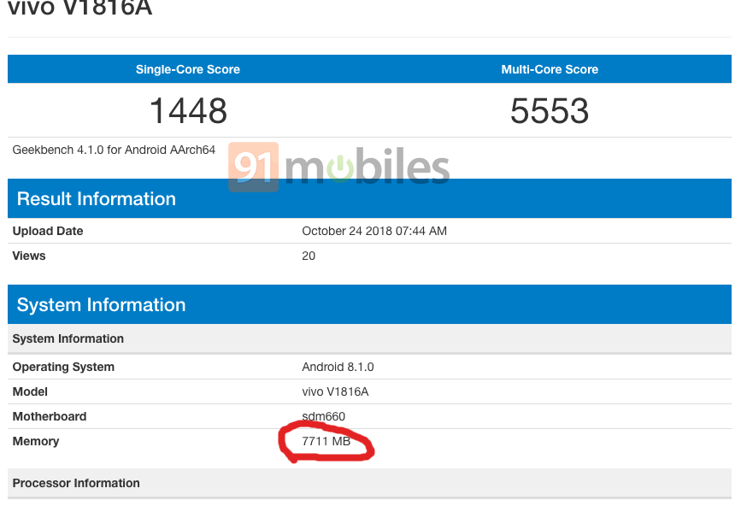Click the Motherboard value sdm660

pos(323,416)
